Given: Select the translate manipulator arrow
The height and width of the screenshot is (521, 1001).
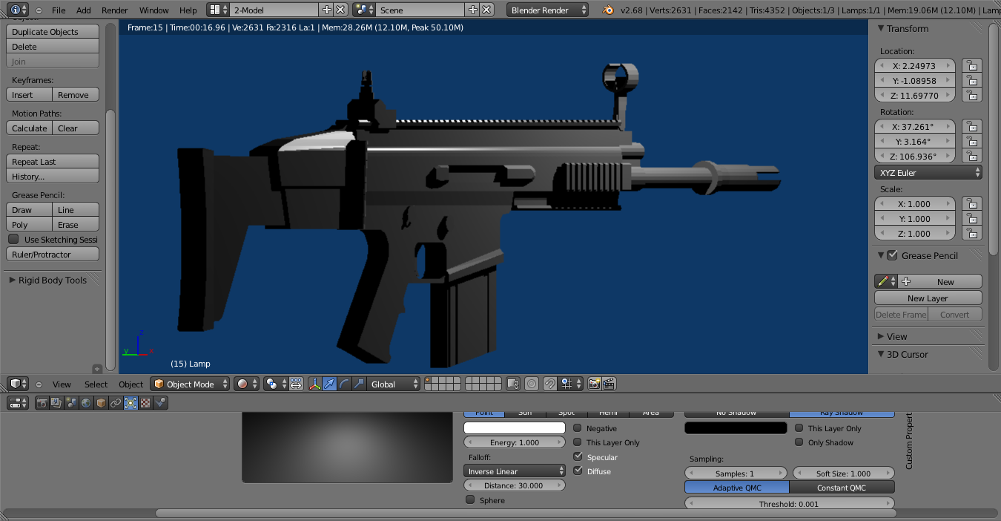Looking at the screenshot, I should click(329, 384).
